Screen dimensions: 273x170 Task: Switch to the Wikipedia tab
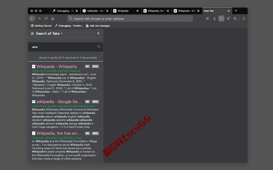click(x=126, y=11)
